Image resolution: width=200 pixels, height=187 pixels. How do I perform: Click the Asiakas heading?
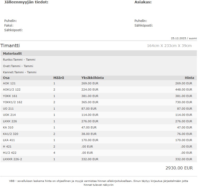(143, 2)
